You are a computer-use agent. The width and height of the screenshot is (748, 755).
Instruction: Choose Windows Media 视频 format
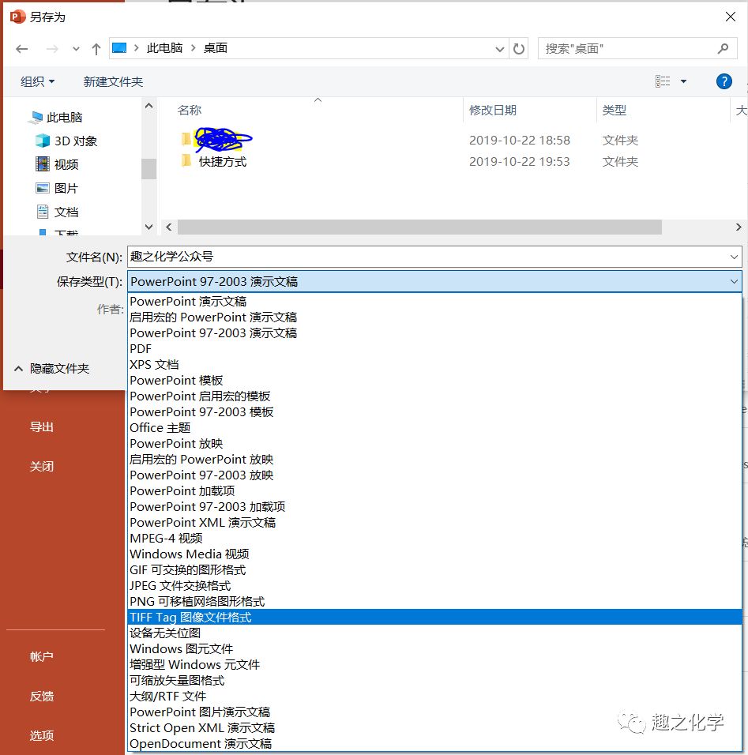(435, 554)
